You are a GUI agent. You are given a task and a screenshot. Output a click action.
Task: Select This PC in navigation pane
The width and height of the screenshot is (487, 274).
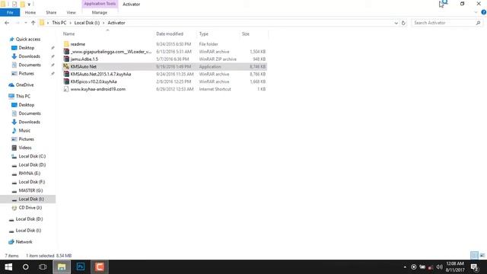point(23,97)
